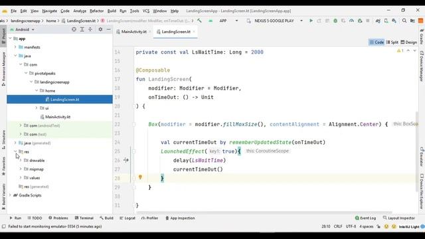Open Device Manager phone icon in toolbar
425x239 pixels.
coord(386,21)
